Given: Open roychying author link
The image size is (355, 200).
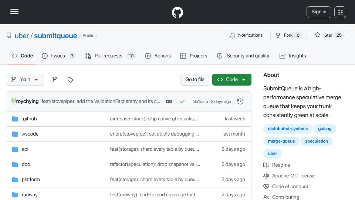Looking at the screenshot, I should (27, 101).
